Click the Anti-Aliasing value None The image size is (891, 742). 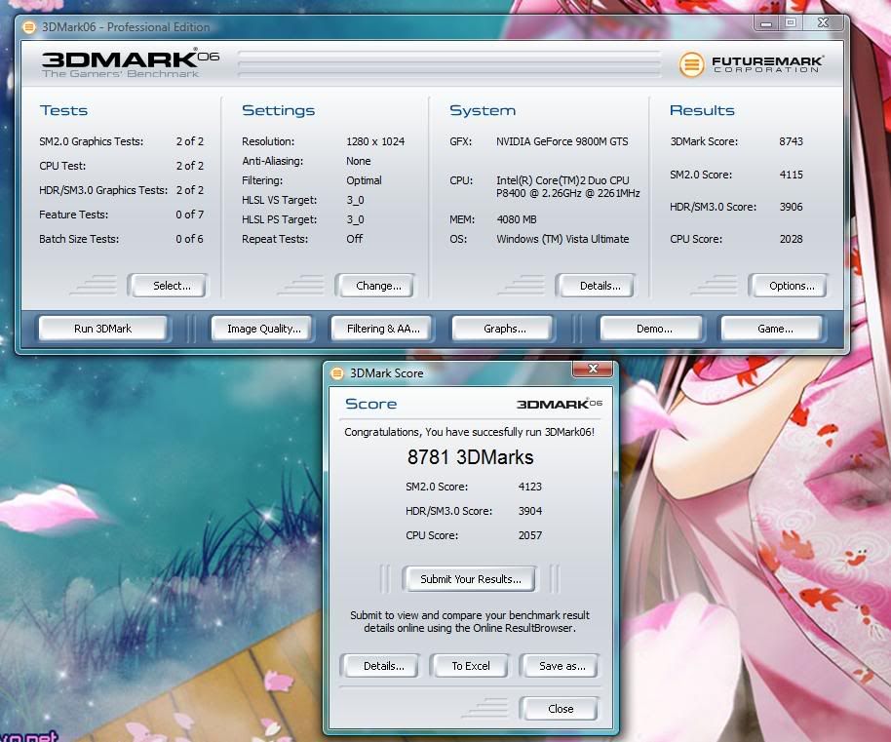[x=358, y=161]
